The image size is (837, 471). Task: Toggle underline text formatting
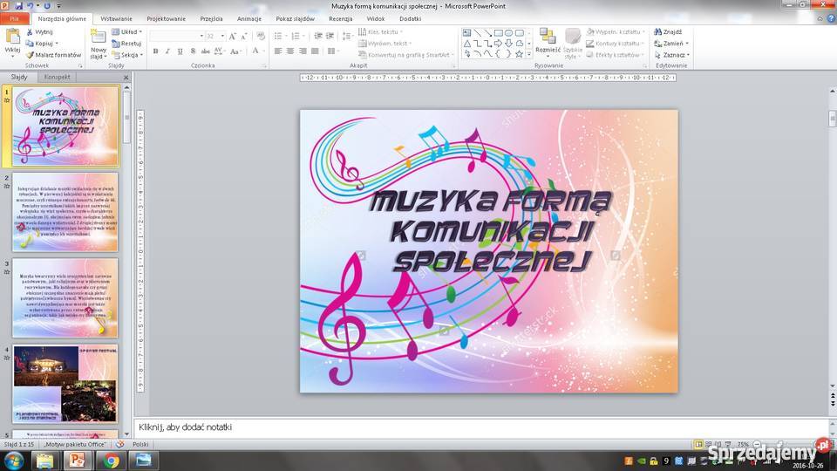click(x=180, y=51)
